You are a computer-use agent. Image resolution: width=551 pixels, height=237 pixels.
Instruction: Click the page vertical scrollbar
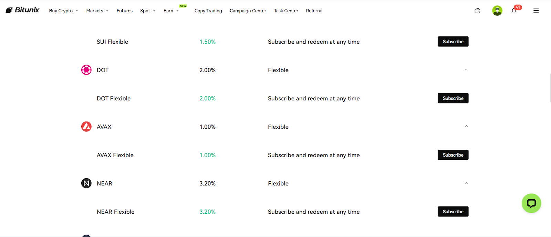(x=550, y=88)
